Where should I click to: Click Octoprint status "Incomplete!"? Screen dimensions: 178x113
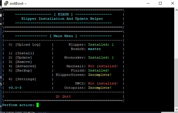(100, 88)
